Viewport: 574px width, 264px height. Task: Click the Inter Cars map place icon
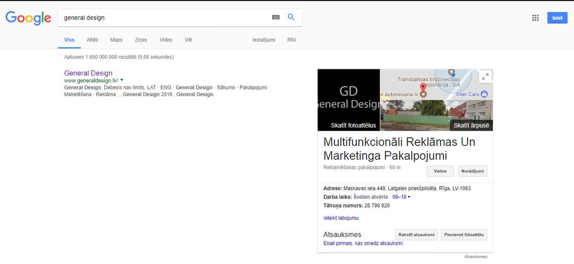tap(484, 94)
